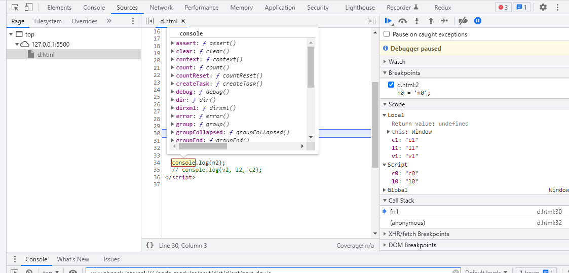Uncheck the d.html:2 breakpoint checkbox
This screenshot has width=569, height=273.
391,85
